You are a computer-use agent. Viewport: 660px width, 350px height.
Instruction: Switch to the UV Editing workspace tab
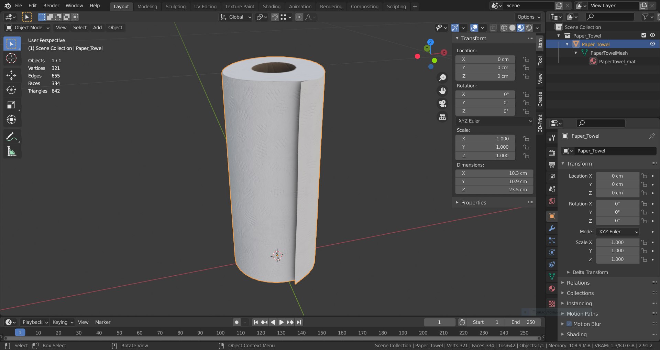click(x=205, y=6)
